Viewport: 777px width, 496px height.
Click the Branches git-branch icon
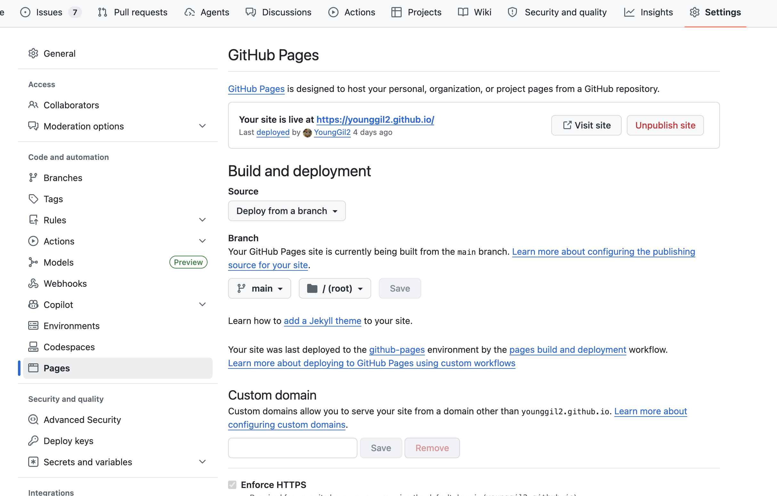(33, 178)
